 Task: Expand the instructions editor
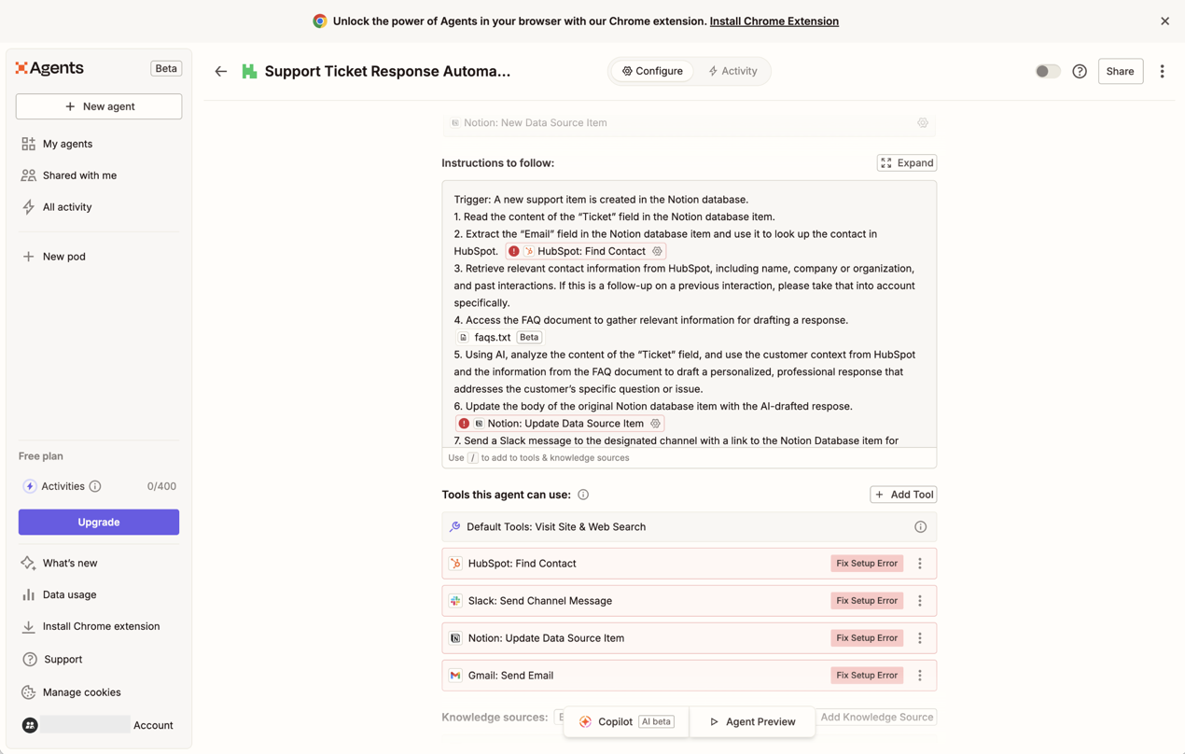pos(907,162)
